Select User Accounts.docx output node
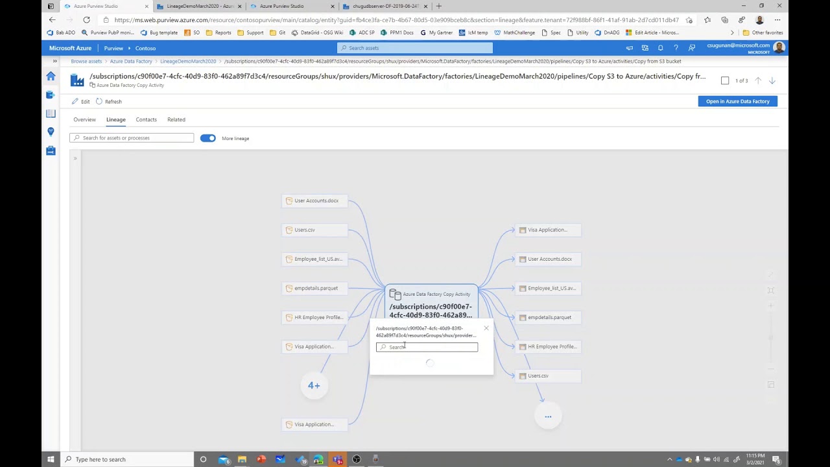 (x=549, y=259)
